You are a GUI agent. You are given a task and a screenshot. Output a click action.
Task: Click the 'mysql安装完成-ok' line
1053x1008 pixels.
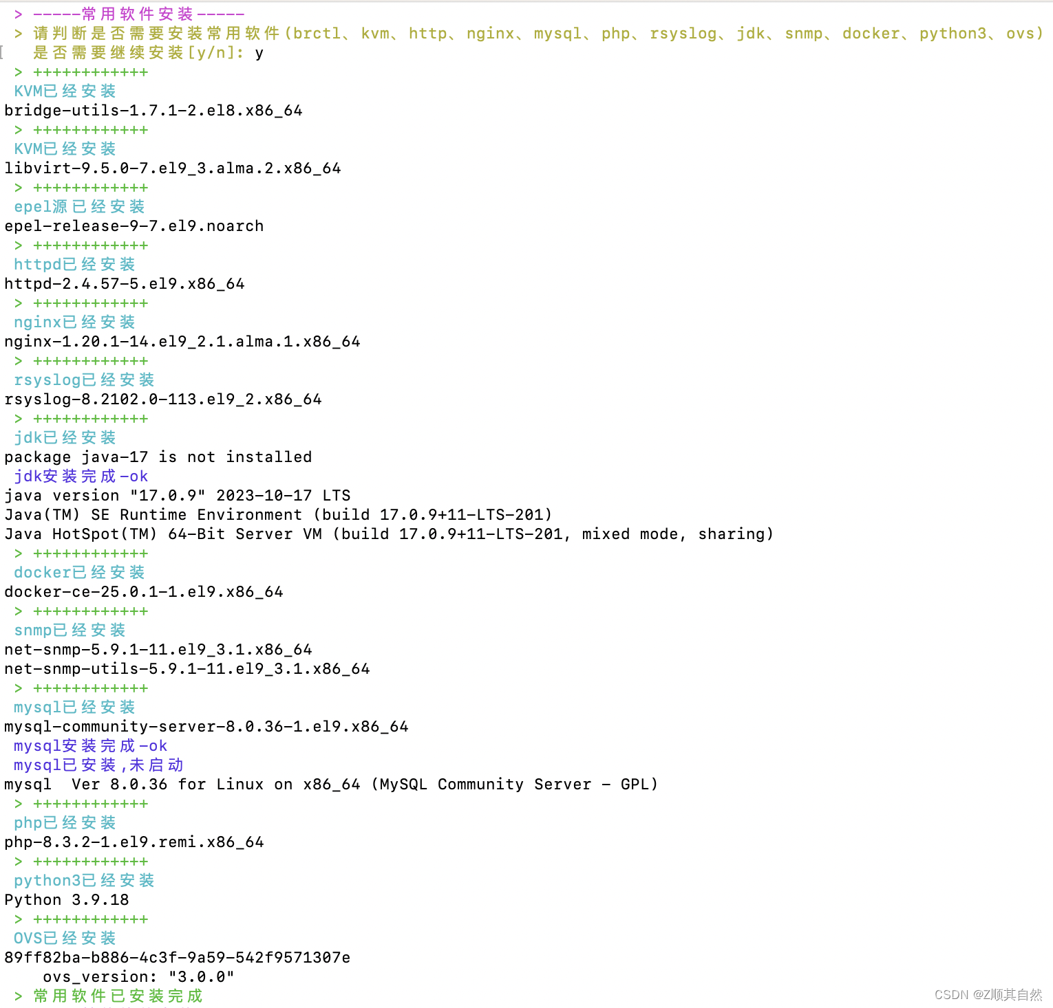(x=90, y=746)
